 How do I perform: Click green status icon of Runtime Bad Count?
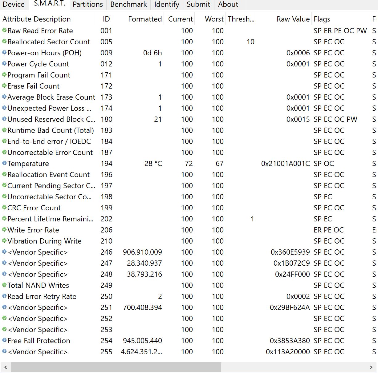[x=4, y=130]
